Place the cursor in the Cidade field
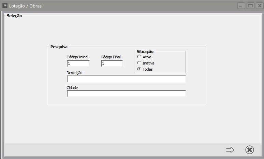 [126, 94]
